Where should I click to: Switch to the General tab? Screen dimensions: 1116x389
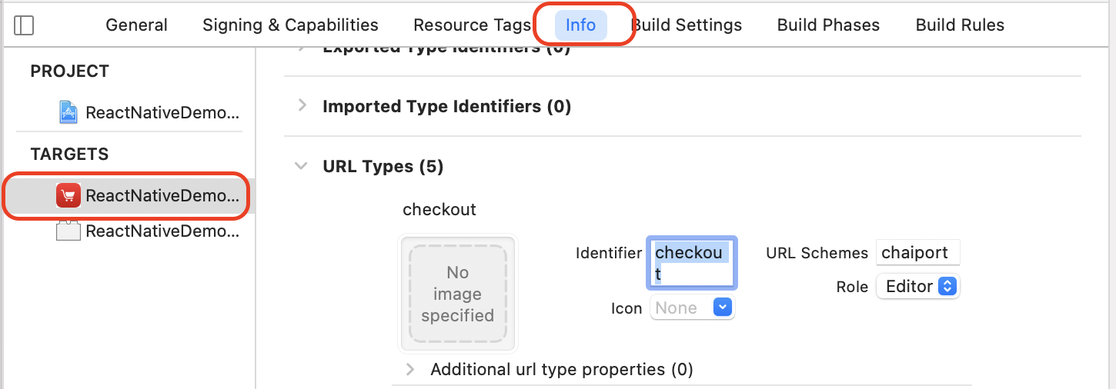point(137,25)
